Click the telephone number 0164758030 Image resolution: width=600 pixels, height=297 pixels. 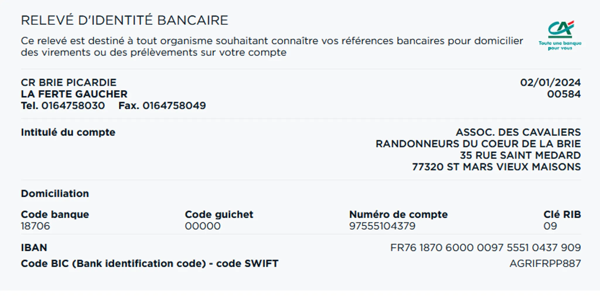[73, 106]
